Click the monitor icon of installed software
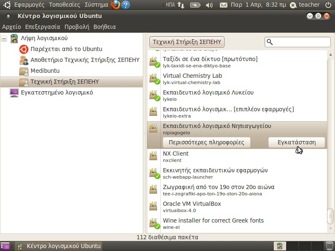 pos(14,93)
